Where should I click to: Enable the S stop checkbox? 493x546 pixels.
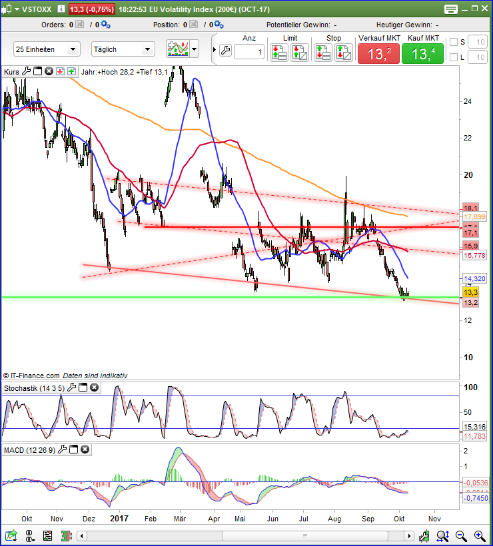coord(454,42)
